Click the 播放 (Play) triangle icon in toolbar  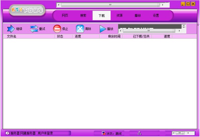tap(103, 29)
